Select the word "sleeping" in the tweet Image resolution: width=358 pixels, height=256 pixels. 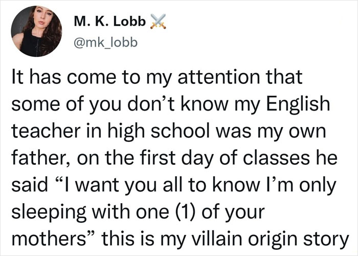tap(49, 212)
